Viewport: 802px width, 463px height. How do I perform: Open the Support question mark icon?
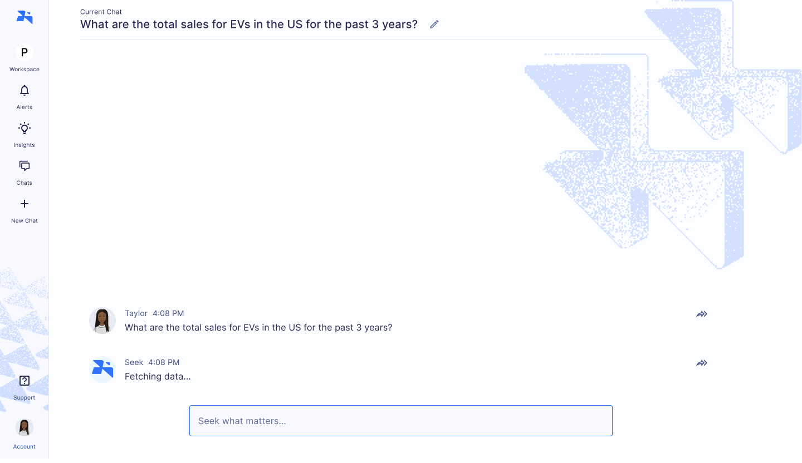(25, 381)
